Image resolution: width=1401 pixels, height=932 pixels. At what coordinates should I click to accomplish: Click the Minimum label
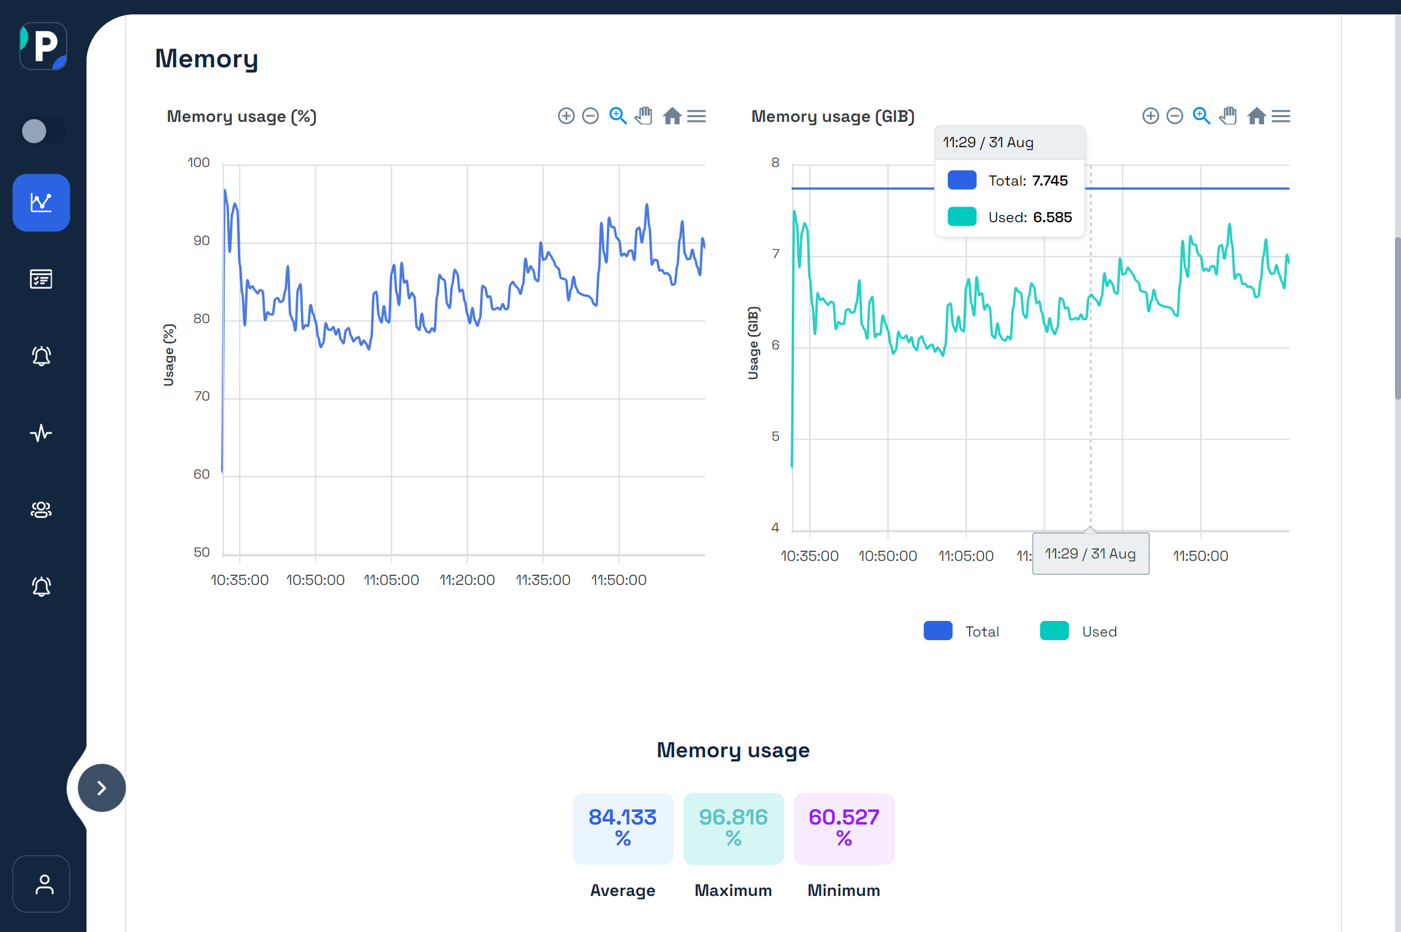point(843,891)
